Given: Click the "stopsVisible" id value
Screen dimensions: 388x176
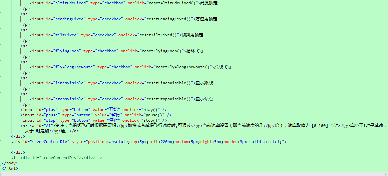Looking at the screenshot, I should click(69, 99).
